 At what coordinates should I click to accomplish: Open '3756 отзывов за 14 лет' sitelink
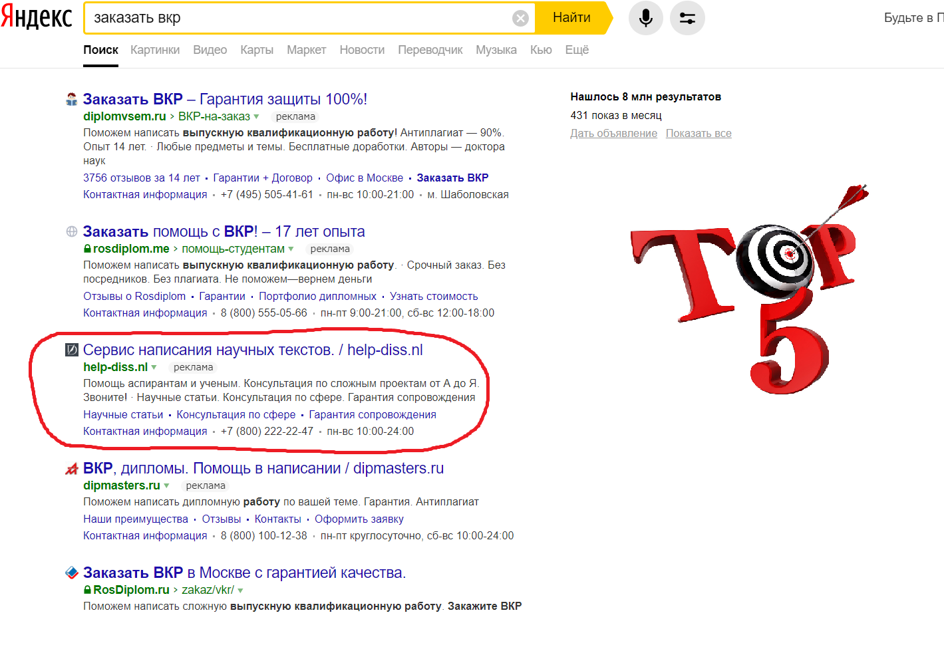click(142, 178)
